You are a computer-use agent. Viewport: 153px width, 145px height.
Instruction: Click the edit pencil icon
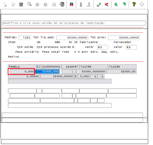(13, 5)
